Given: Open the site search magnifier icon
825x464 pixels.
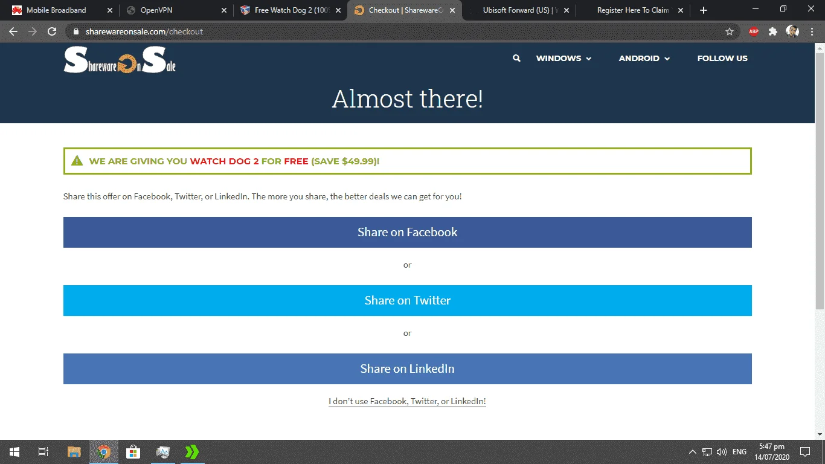Looking at the screenshot, I should (516, 59).
